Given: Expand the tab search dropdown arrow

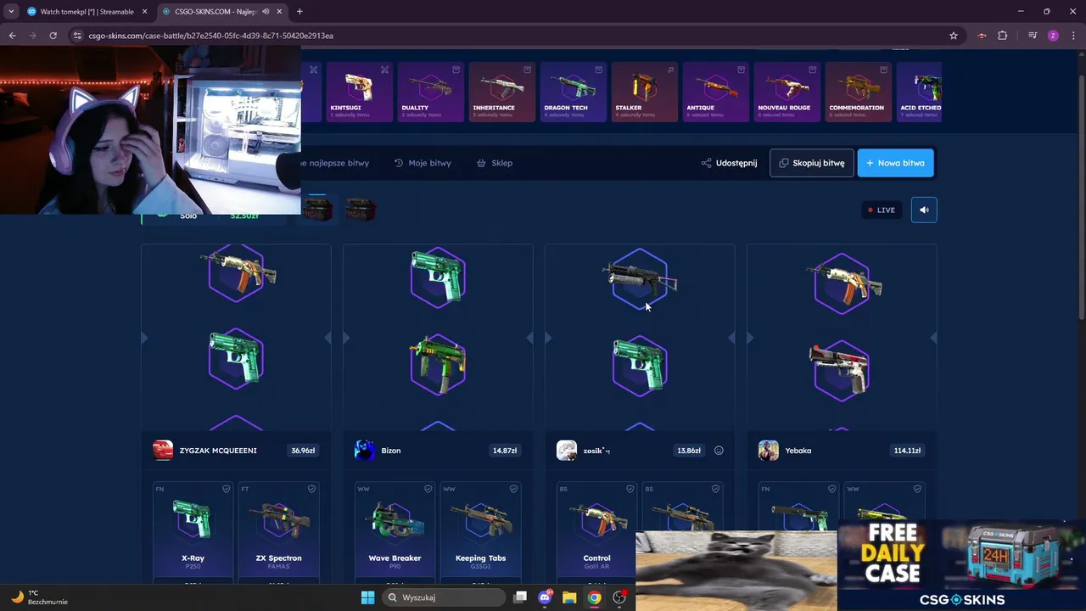Looking at the screenshot, I should (x=10, y=12).
